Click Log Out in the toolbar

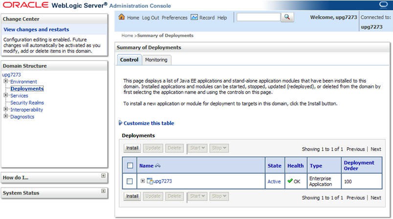151,18
